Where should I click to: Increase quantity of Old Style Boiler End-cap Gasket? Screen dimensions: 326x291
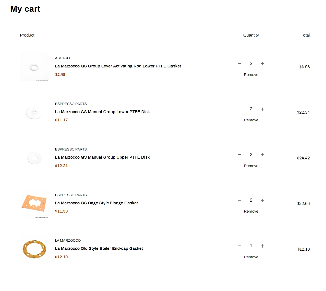click(262, 246)
